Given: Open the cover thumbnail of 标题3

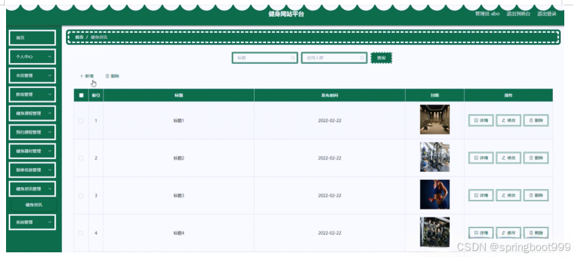Looking at the screenshot, I should [x=435, y=195].
